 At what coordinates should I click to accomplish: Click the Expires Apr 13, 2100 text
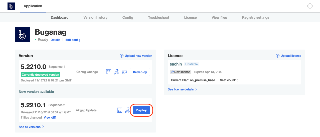click(x=208, y=72)
